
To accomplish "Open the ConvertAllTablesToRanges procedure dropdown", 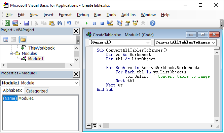I will click(214, 43).
